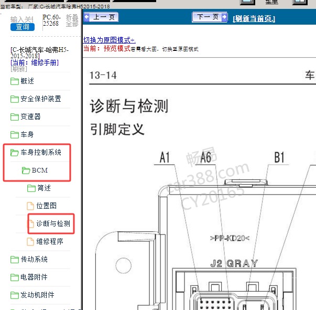Open the 概述 folder
Viewport: 316px width, 310px height.
pyautogui.click(x=27, y=81)
